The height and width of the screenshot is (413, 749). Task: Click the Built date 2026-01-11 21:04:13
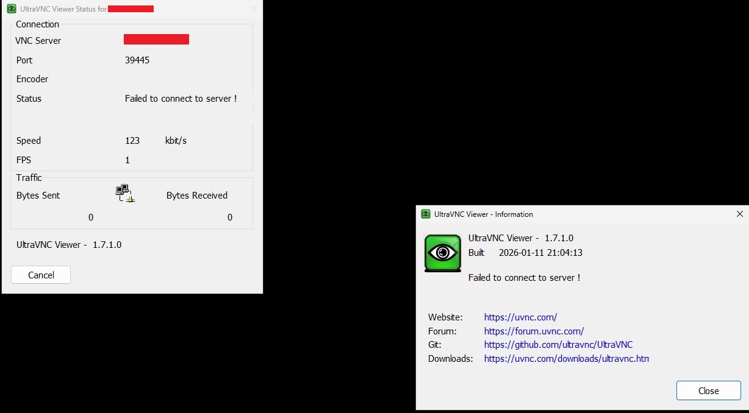tap(540, 253)
